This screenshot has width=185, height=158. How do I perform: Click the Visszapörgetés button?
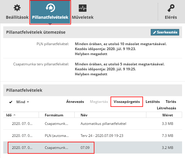(x=126, y=102)
